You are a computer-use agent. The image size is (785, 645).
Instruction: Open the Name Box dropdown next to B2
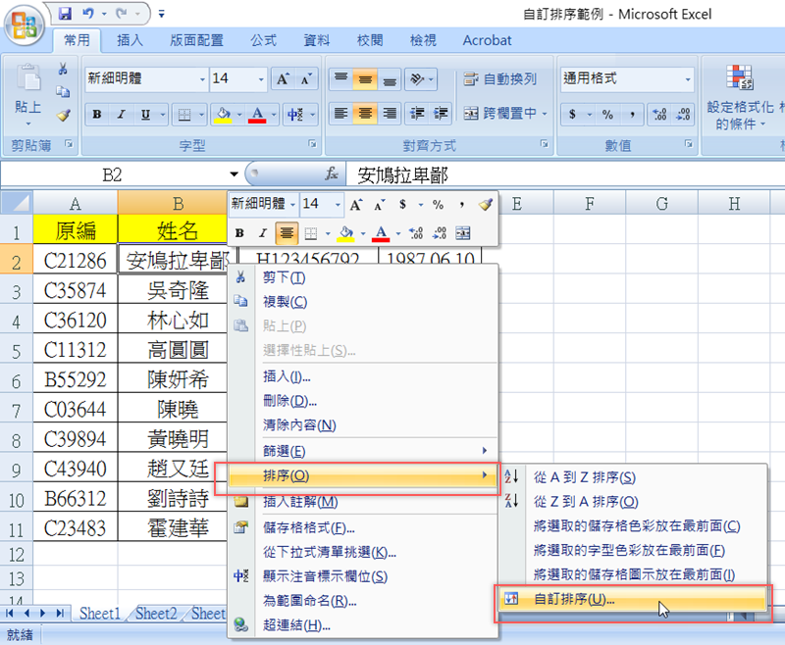pyautogui.click(x=234, y=174)
